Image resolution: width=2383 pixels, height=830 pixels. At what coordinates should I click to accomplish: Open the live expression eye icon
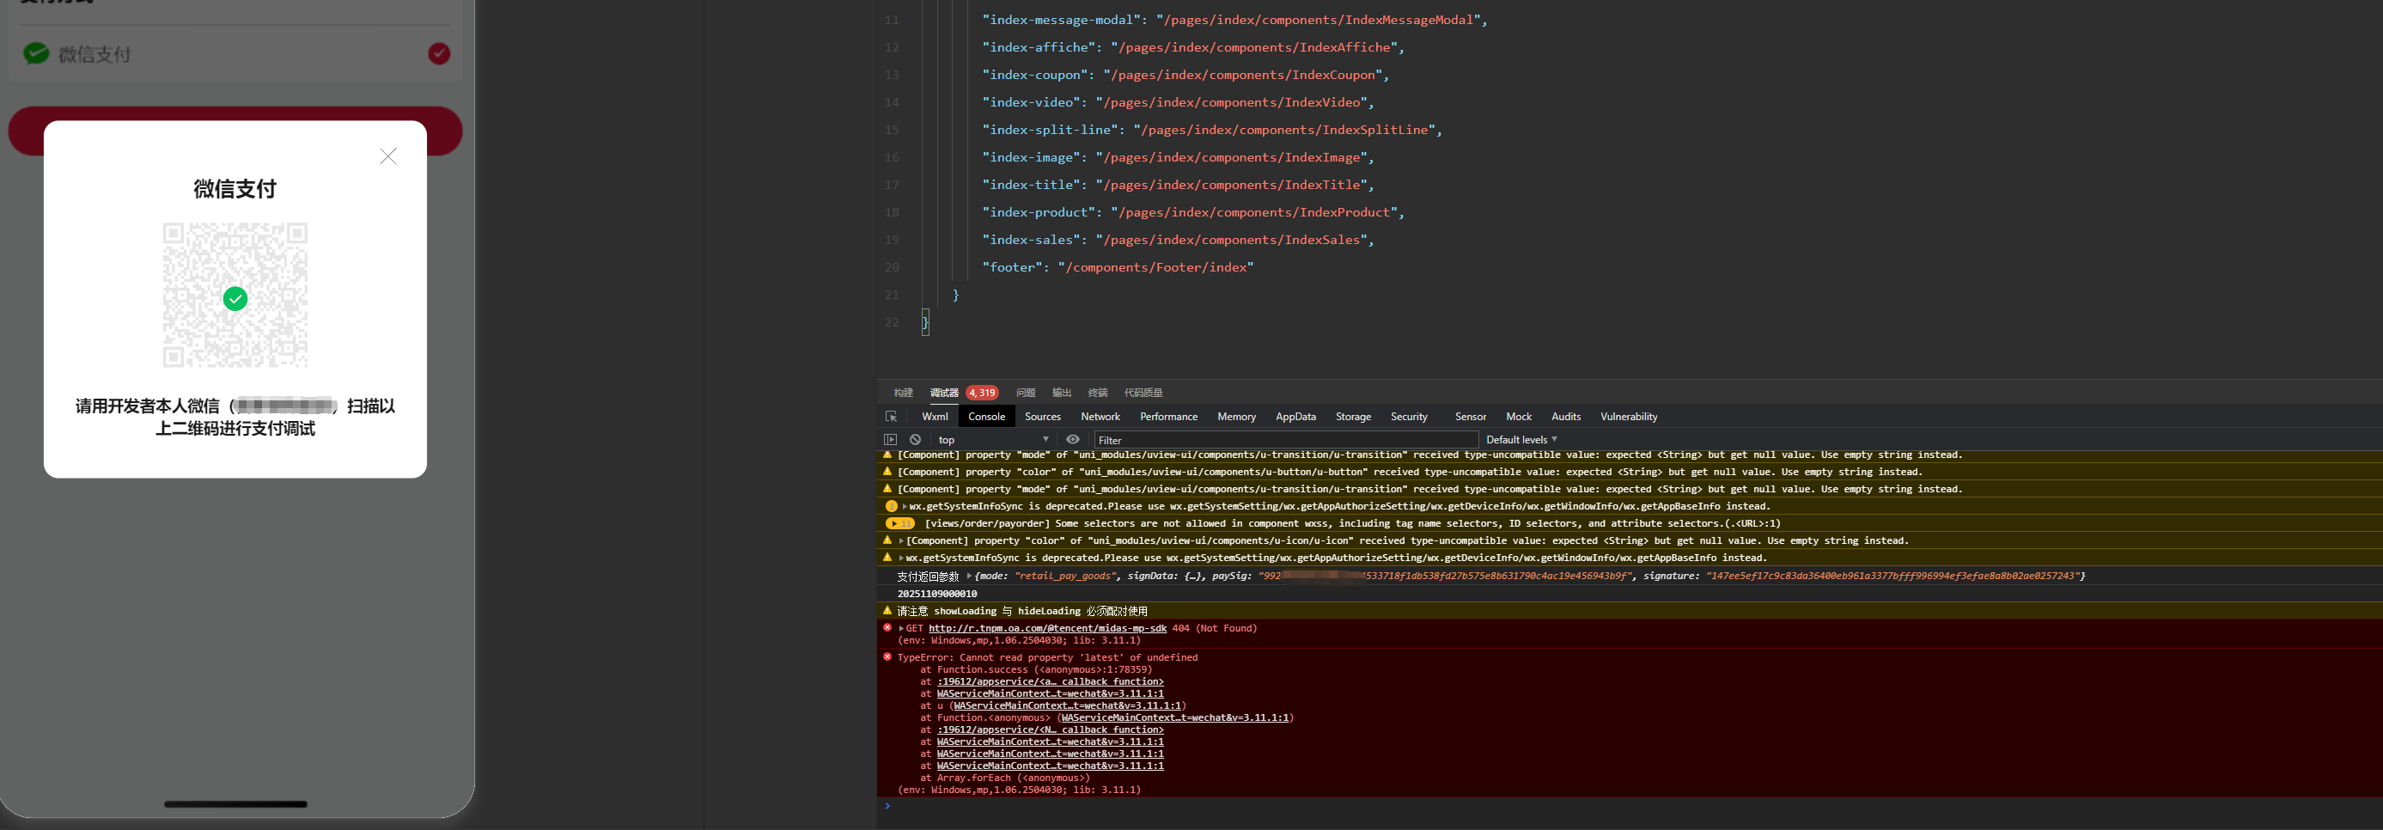coord(1072,440)
